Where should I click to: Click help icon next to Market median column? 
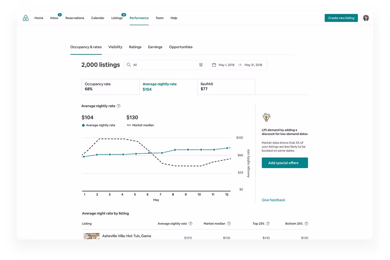pos(229,224)
